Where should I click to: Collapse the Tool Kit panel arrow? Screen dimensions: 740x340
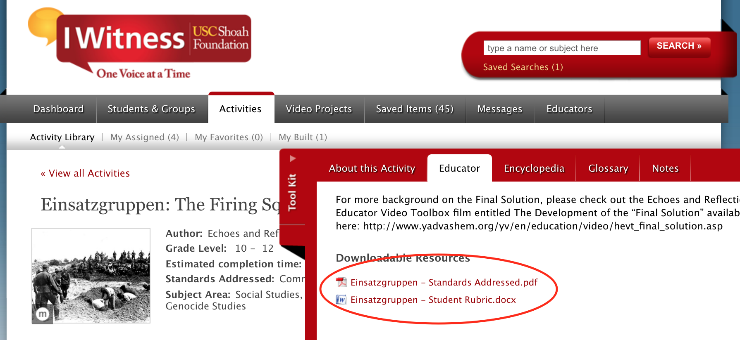293,158
